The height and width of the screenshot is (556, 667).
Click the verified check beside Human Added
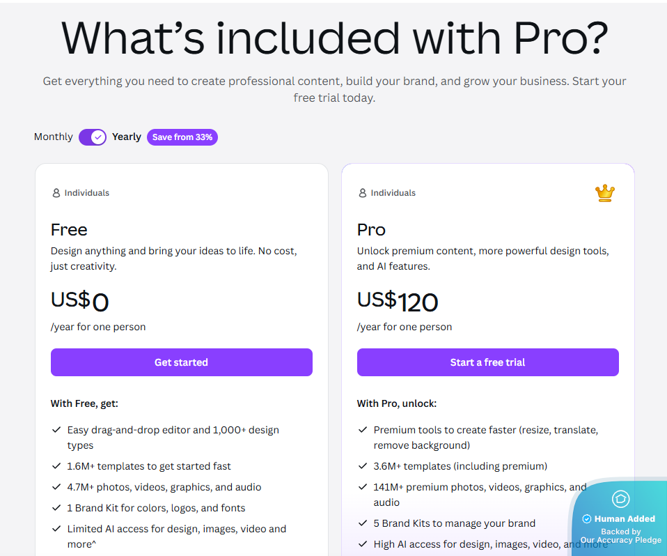(x=586, y=519)
